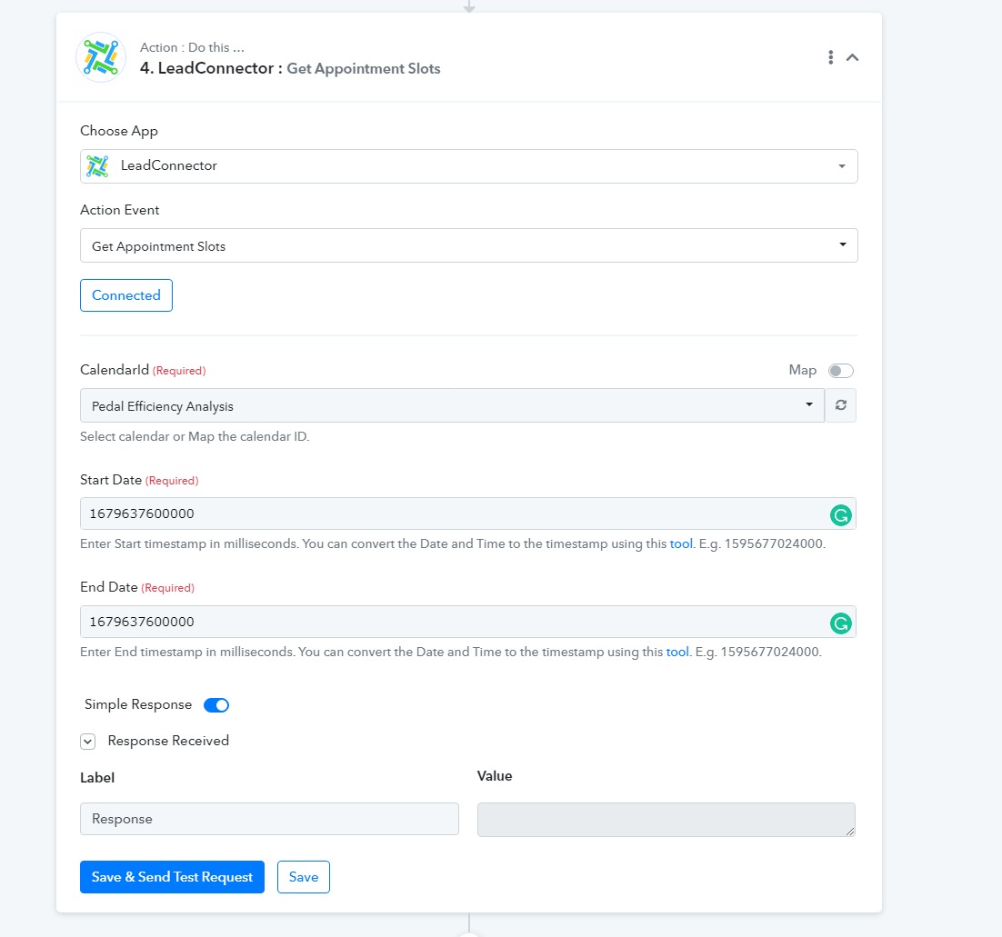Click the LeadConnector logo in step header
Image resolution: width=1002 pixels, height=937 pixels.
(x=101, y=57)
